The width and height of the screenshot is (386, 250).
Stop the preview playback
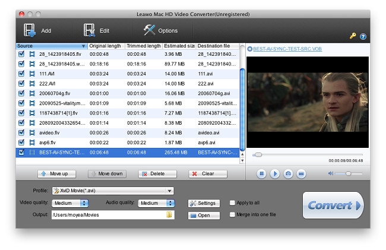tap(261, 174)
